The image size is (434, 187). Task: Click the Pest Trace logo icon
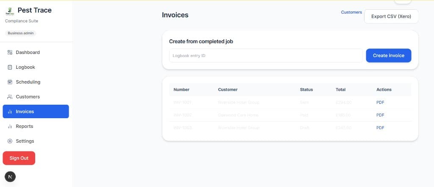[10, 11]
